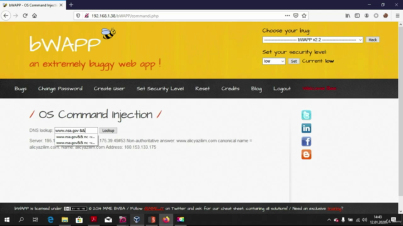Click the training link in footer
Image resolution: width=403 pixels, height=226 pixels.
pyautogui.click(x=334, y=208)
